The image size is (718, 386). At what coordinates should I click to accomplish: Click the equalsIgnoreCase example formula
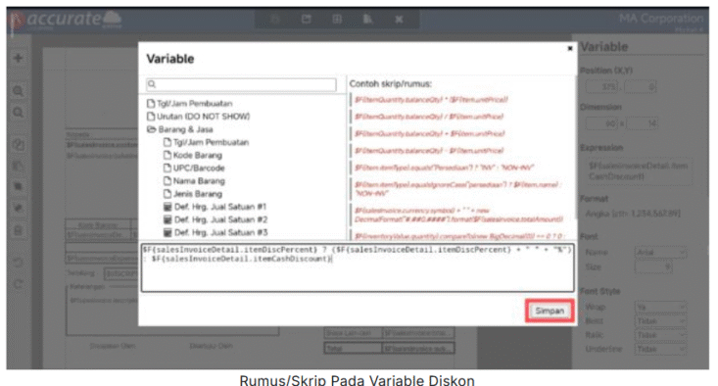click(457, 189)
